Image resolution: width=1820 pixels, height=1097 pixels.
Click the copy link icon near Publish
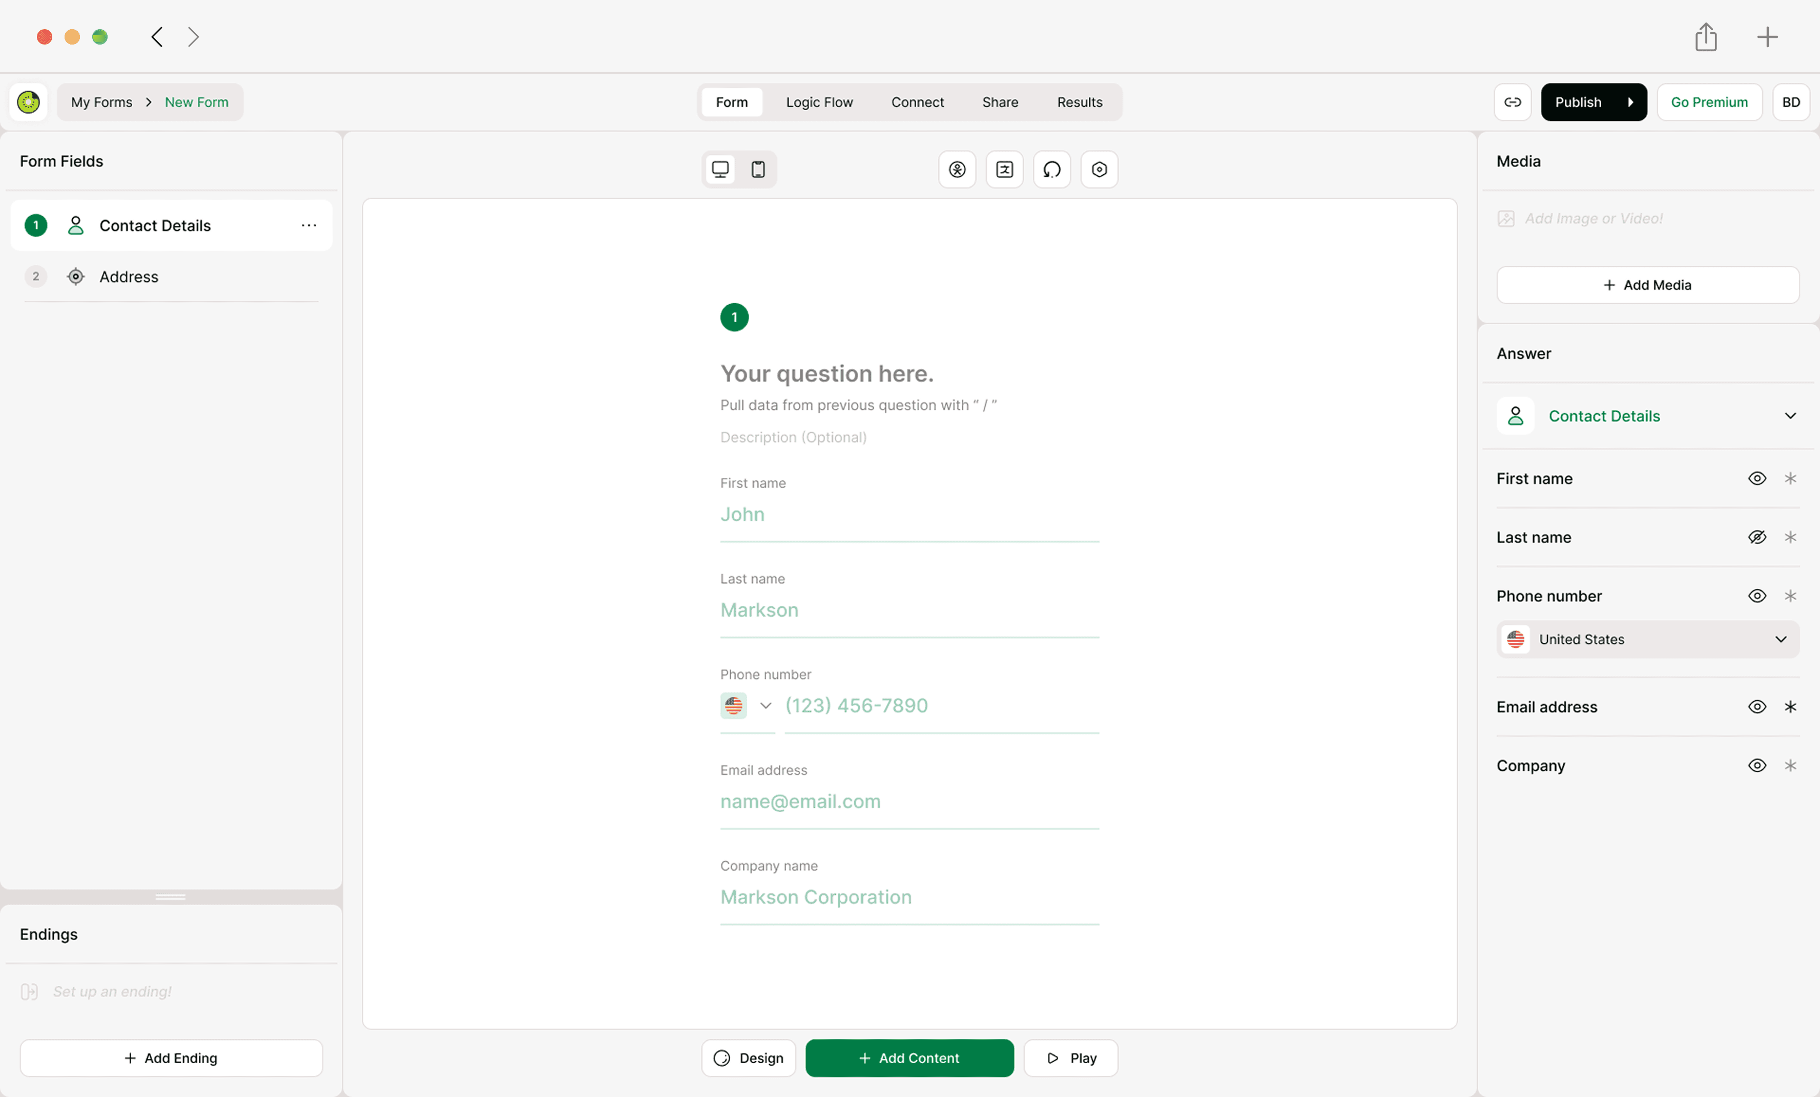click(1512, 102)
